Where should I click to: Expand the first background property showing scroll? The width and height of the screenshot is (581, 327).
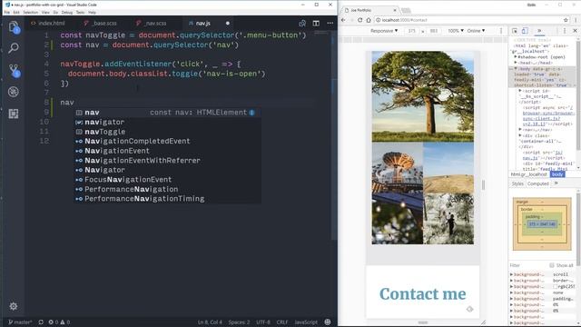(x=512, y=274)
